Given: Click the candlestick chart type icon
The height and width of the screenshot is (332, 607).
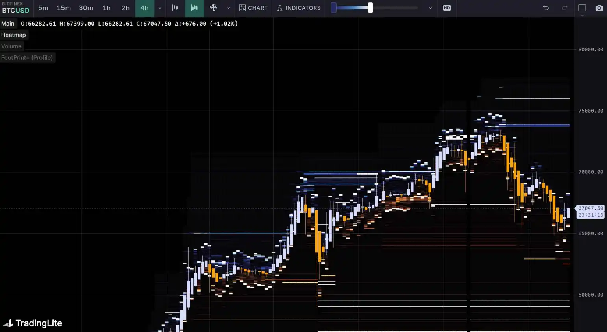Looking at the screenshot, I should tap(176, 8).
